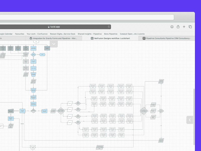Select the bottom-right parallelogram shape in the flowchart
This screenshot has height=151, width=201.
click(x=161, y=140)
